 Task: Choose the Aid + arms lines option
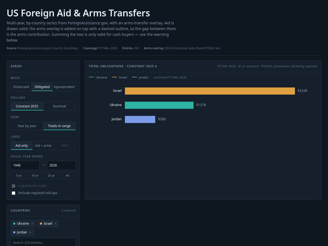(43, 145)
